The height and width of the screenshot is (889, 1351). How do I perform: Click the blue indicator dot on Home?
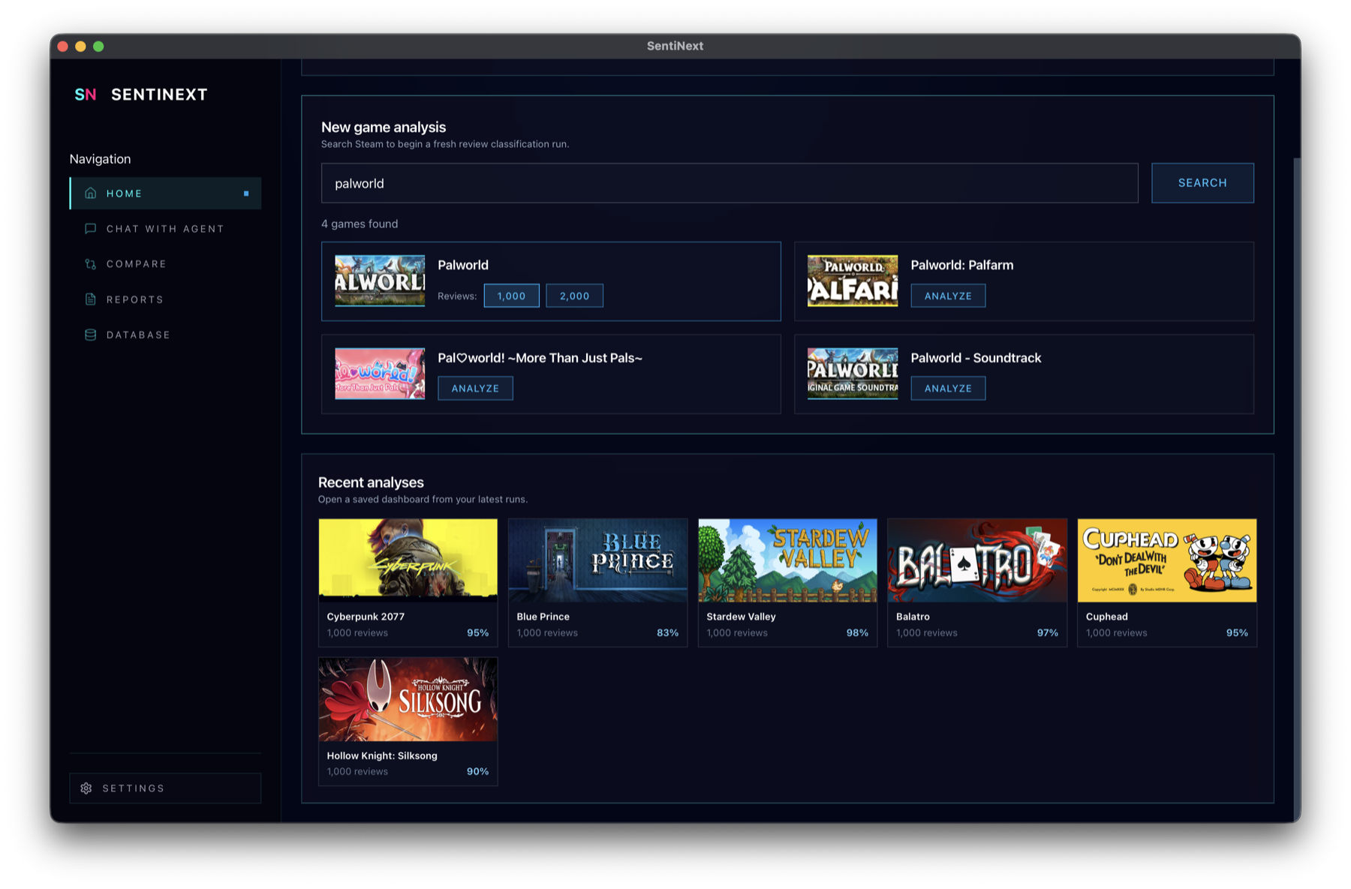(x=246, y=194)
